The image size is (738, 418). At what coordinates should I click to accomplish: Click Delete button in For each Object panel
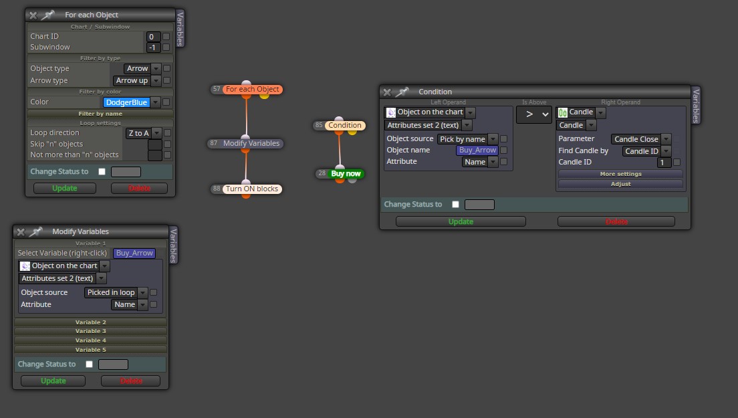point(139,189)
